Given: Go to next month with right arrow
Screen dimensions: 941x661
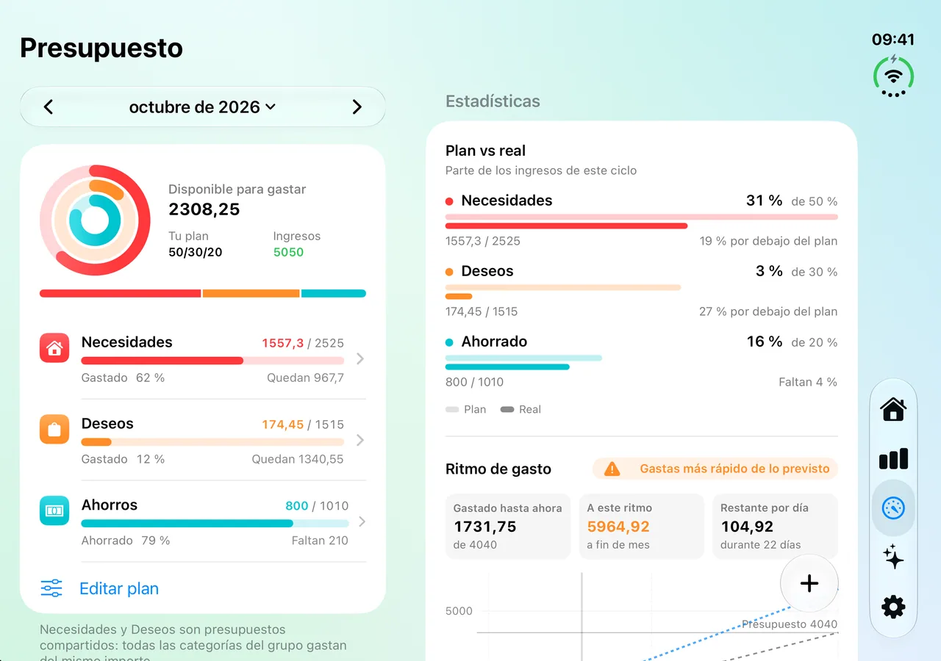Looking at the screenshot, I should point(357,107).
